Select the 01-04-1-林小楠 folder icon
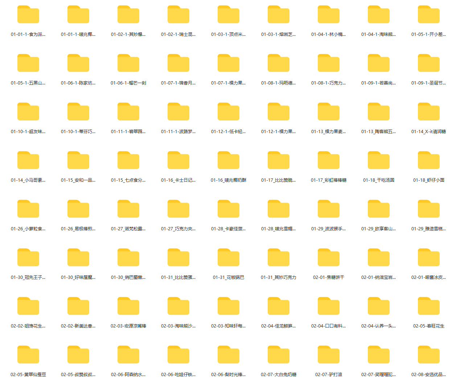This screenshot has width=452, height=379. pyautogui.click(x=329, y=15)
